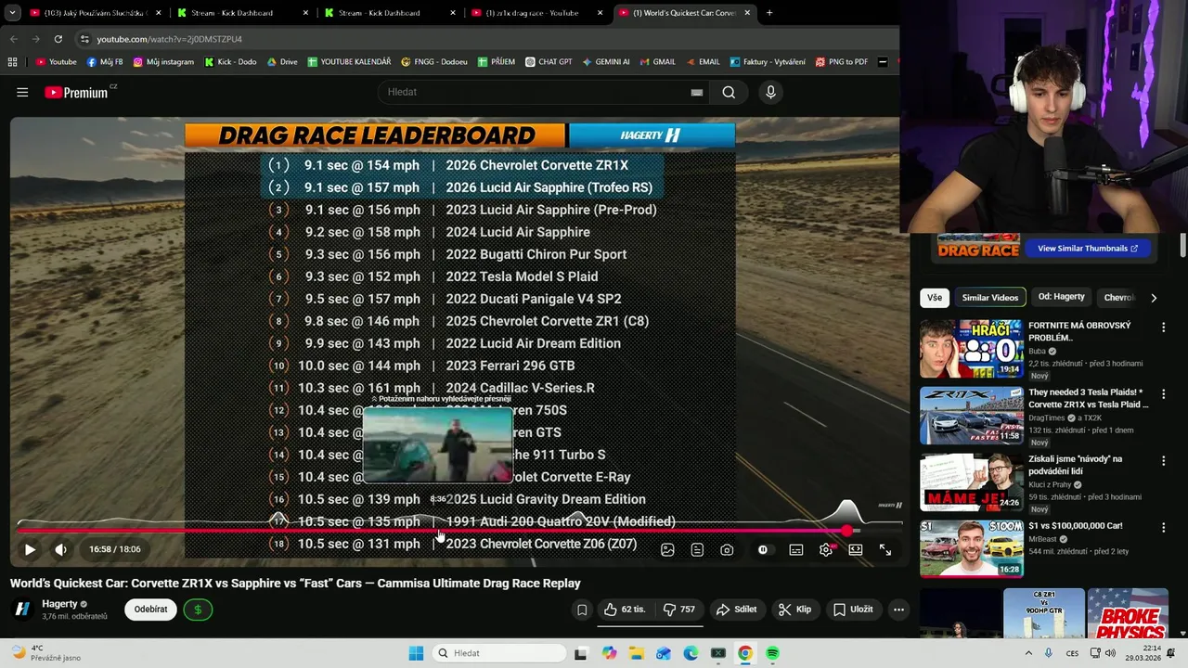Open options for Kluci z Prahy video
Screen dimensions: 1188x668
1163,461
